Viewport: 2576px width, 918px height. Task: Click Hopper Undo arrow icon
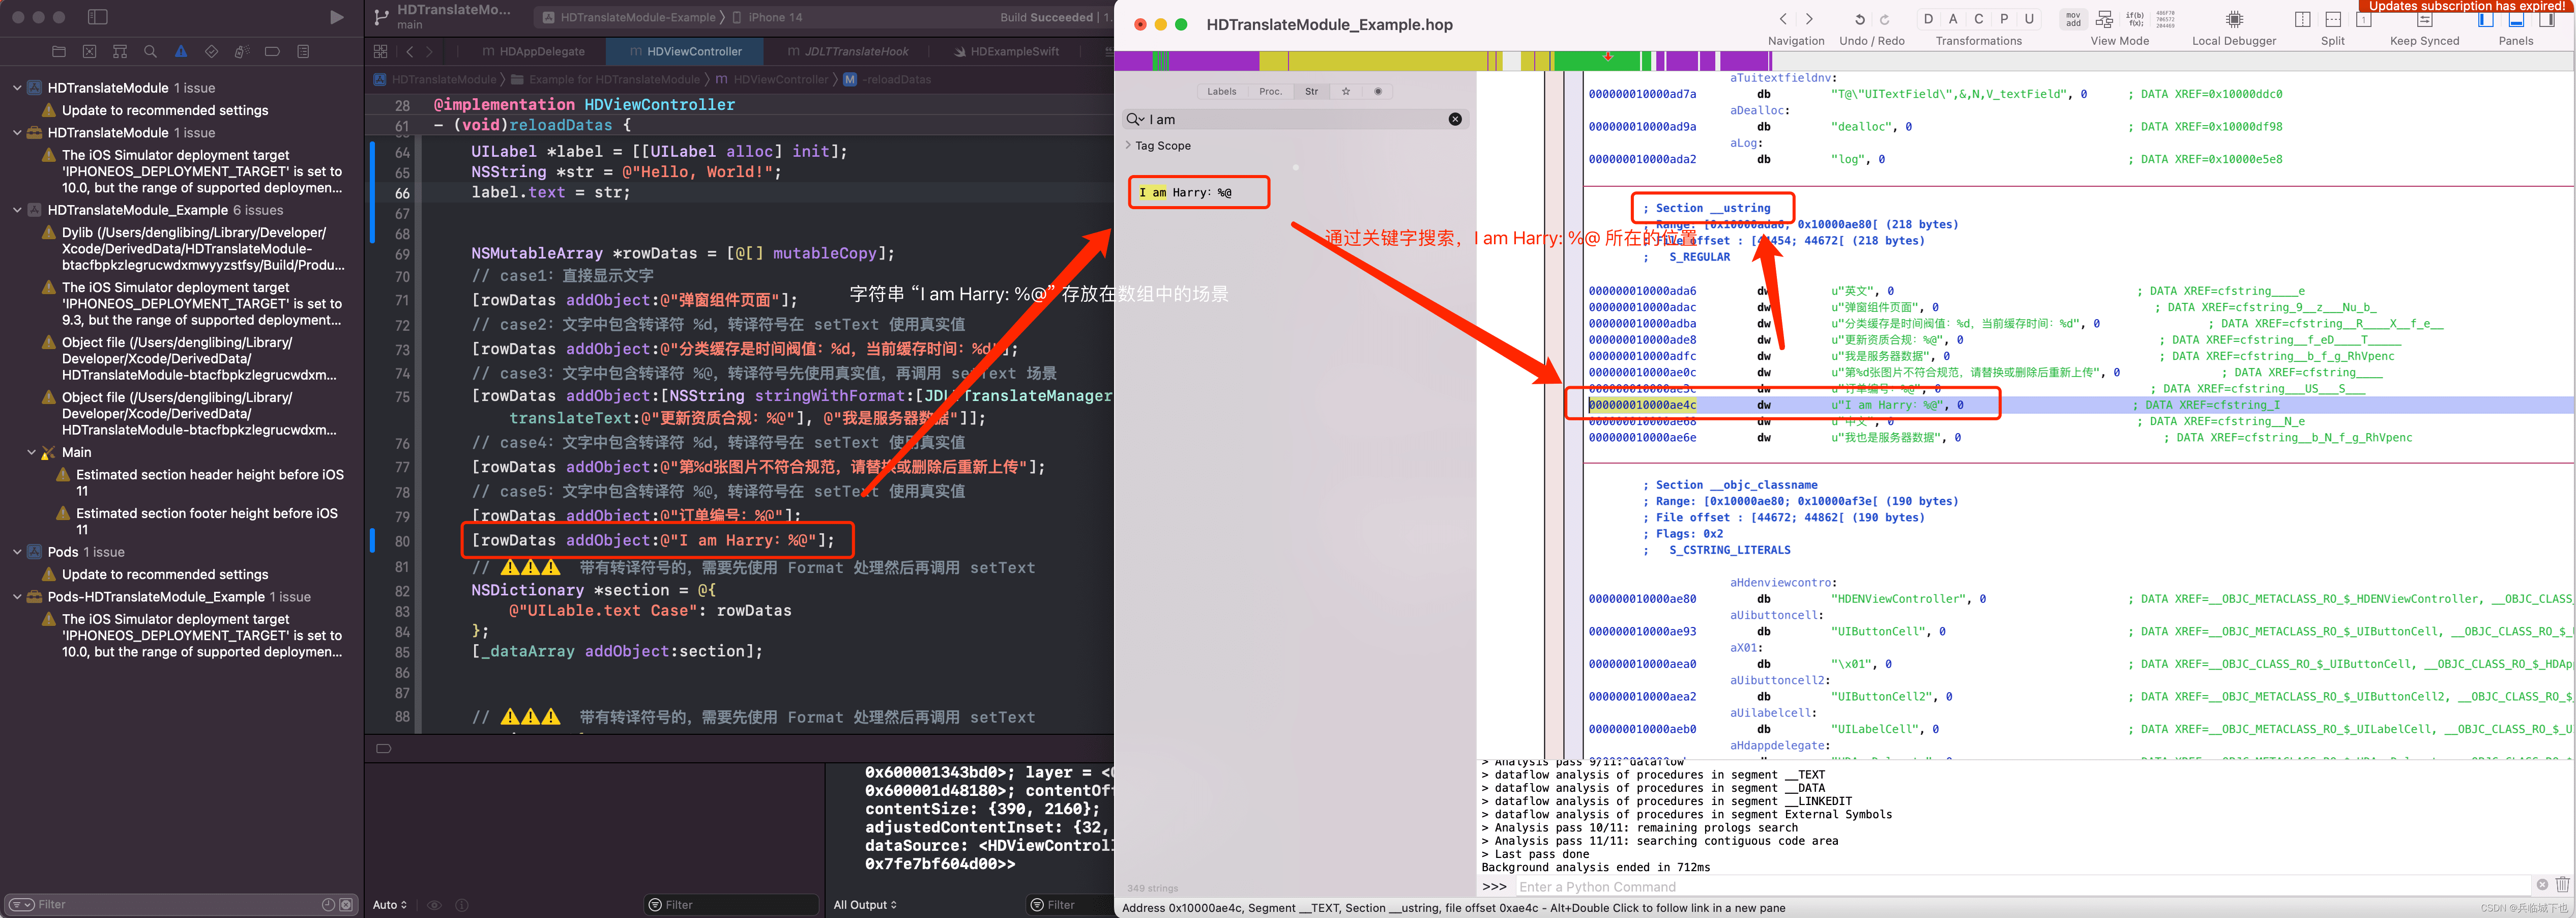tap(1859, 19)
